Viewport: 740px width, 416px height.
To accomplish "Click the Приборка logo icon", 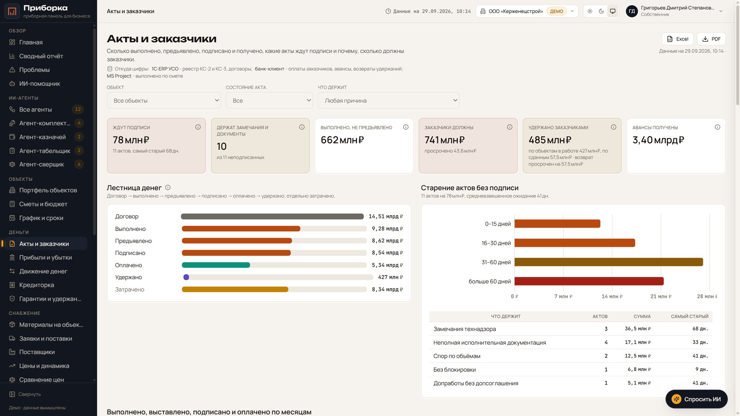I will tap(12, 11).
